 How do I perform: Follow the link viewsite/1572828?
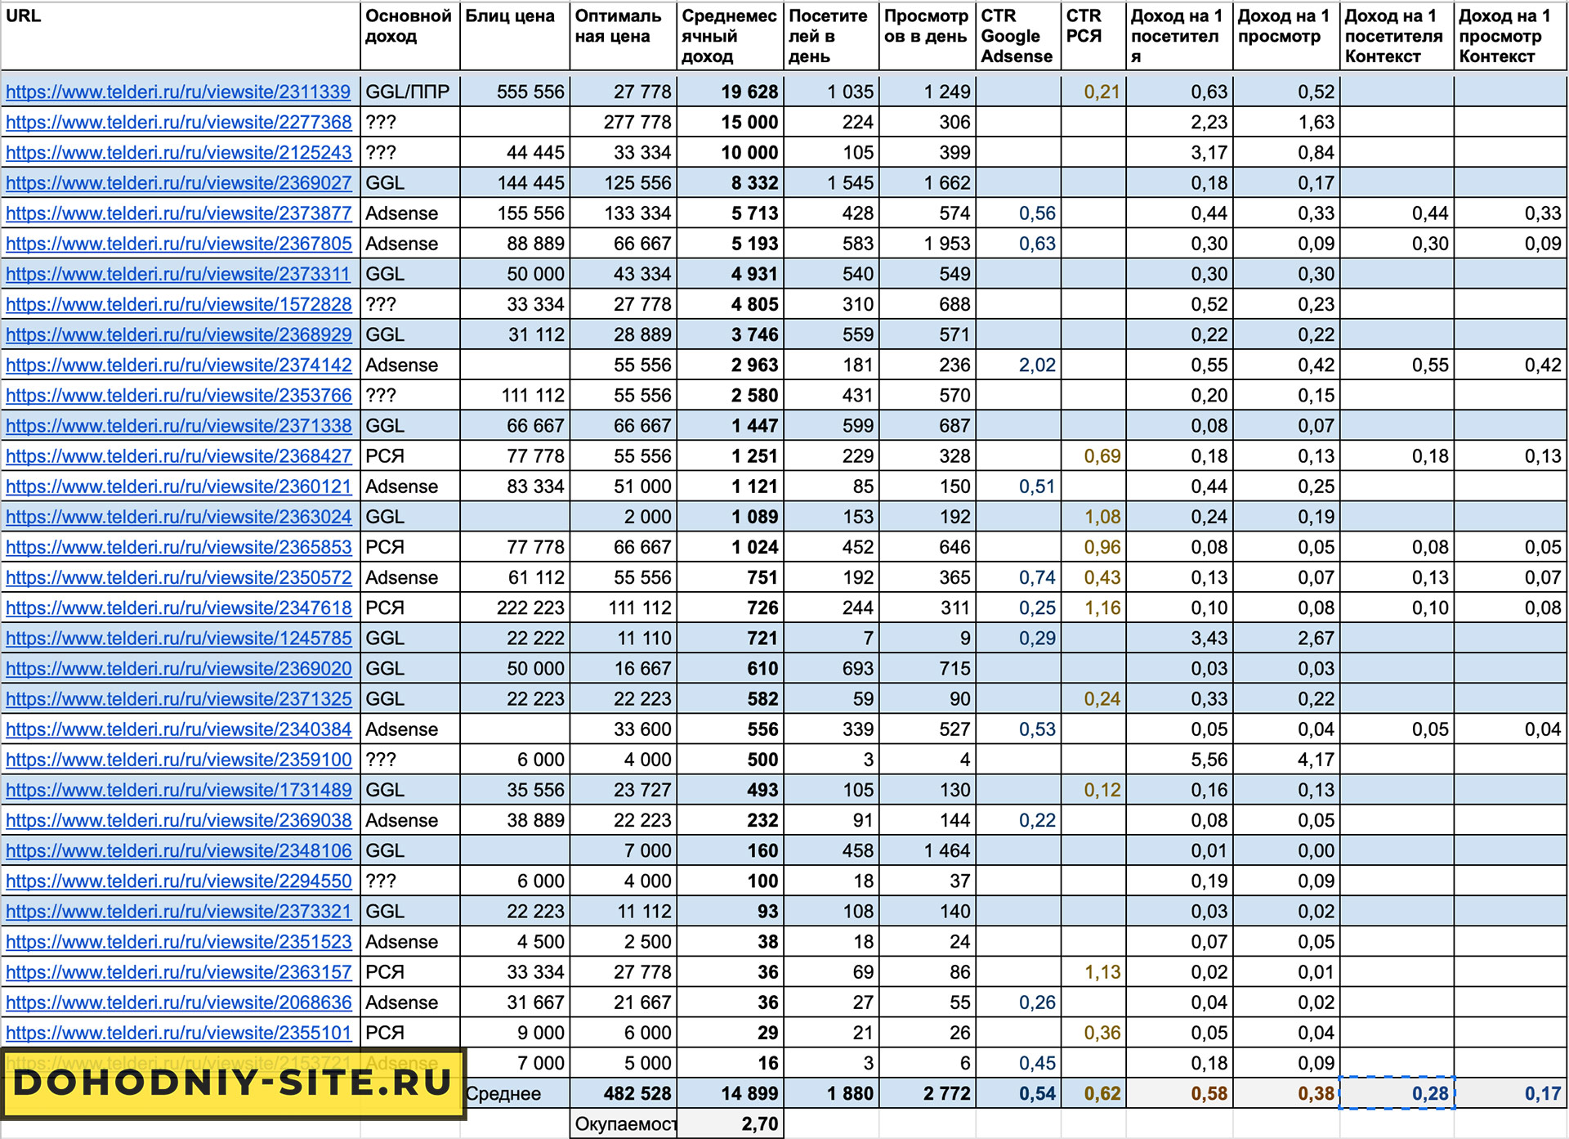[178, 303]
